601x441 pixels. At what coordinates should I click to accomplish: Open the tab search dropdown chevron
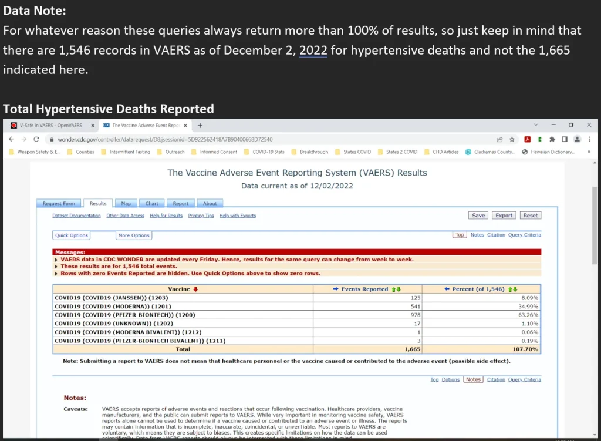click(535, 125)
